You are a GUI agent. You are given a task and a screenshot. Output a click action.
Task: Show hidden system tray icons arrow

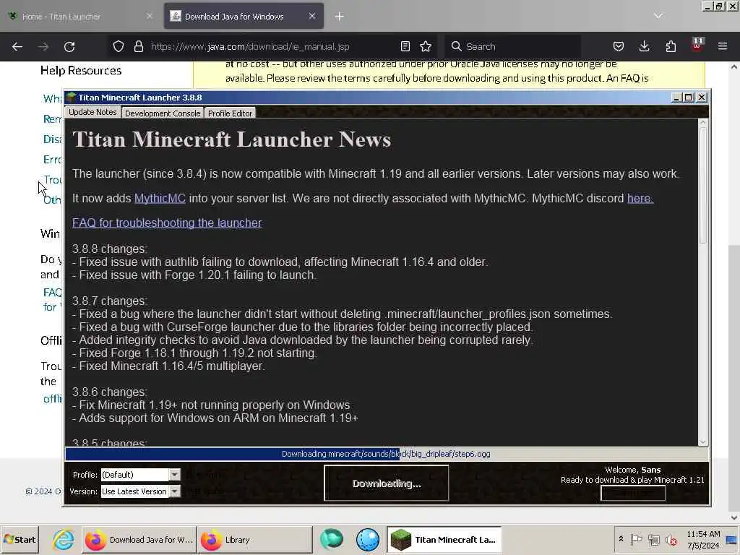click(621, 539)
